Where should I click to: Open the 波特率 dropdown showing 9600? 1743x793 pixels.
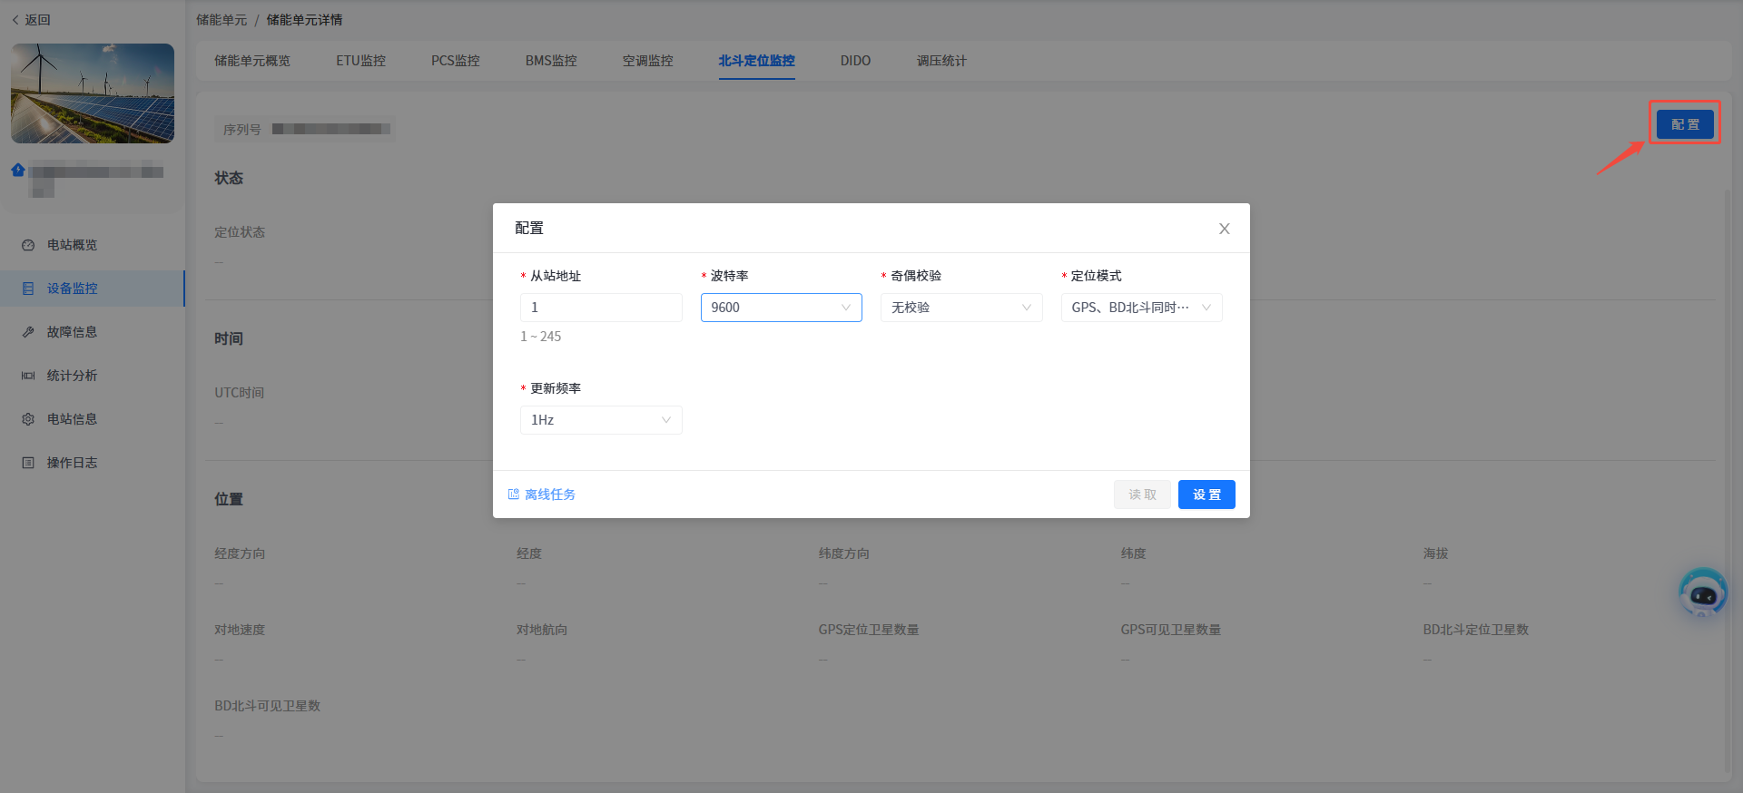click(x=781, y=308)
